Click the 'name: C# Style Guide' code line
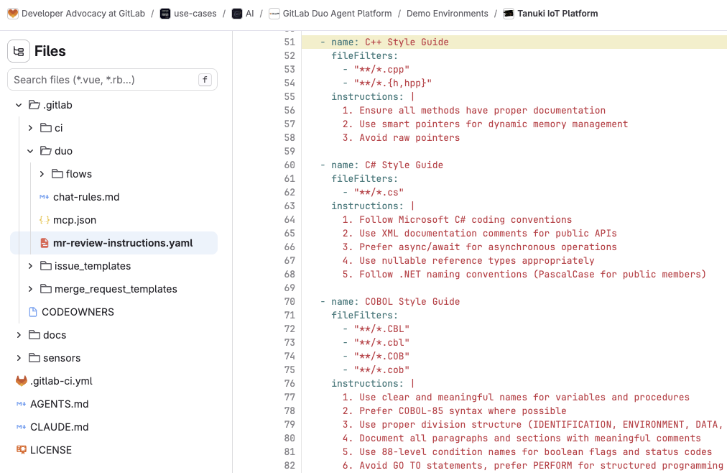This screenshot has height=473, width=727. 381,165
